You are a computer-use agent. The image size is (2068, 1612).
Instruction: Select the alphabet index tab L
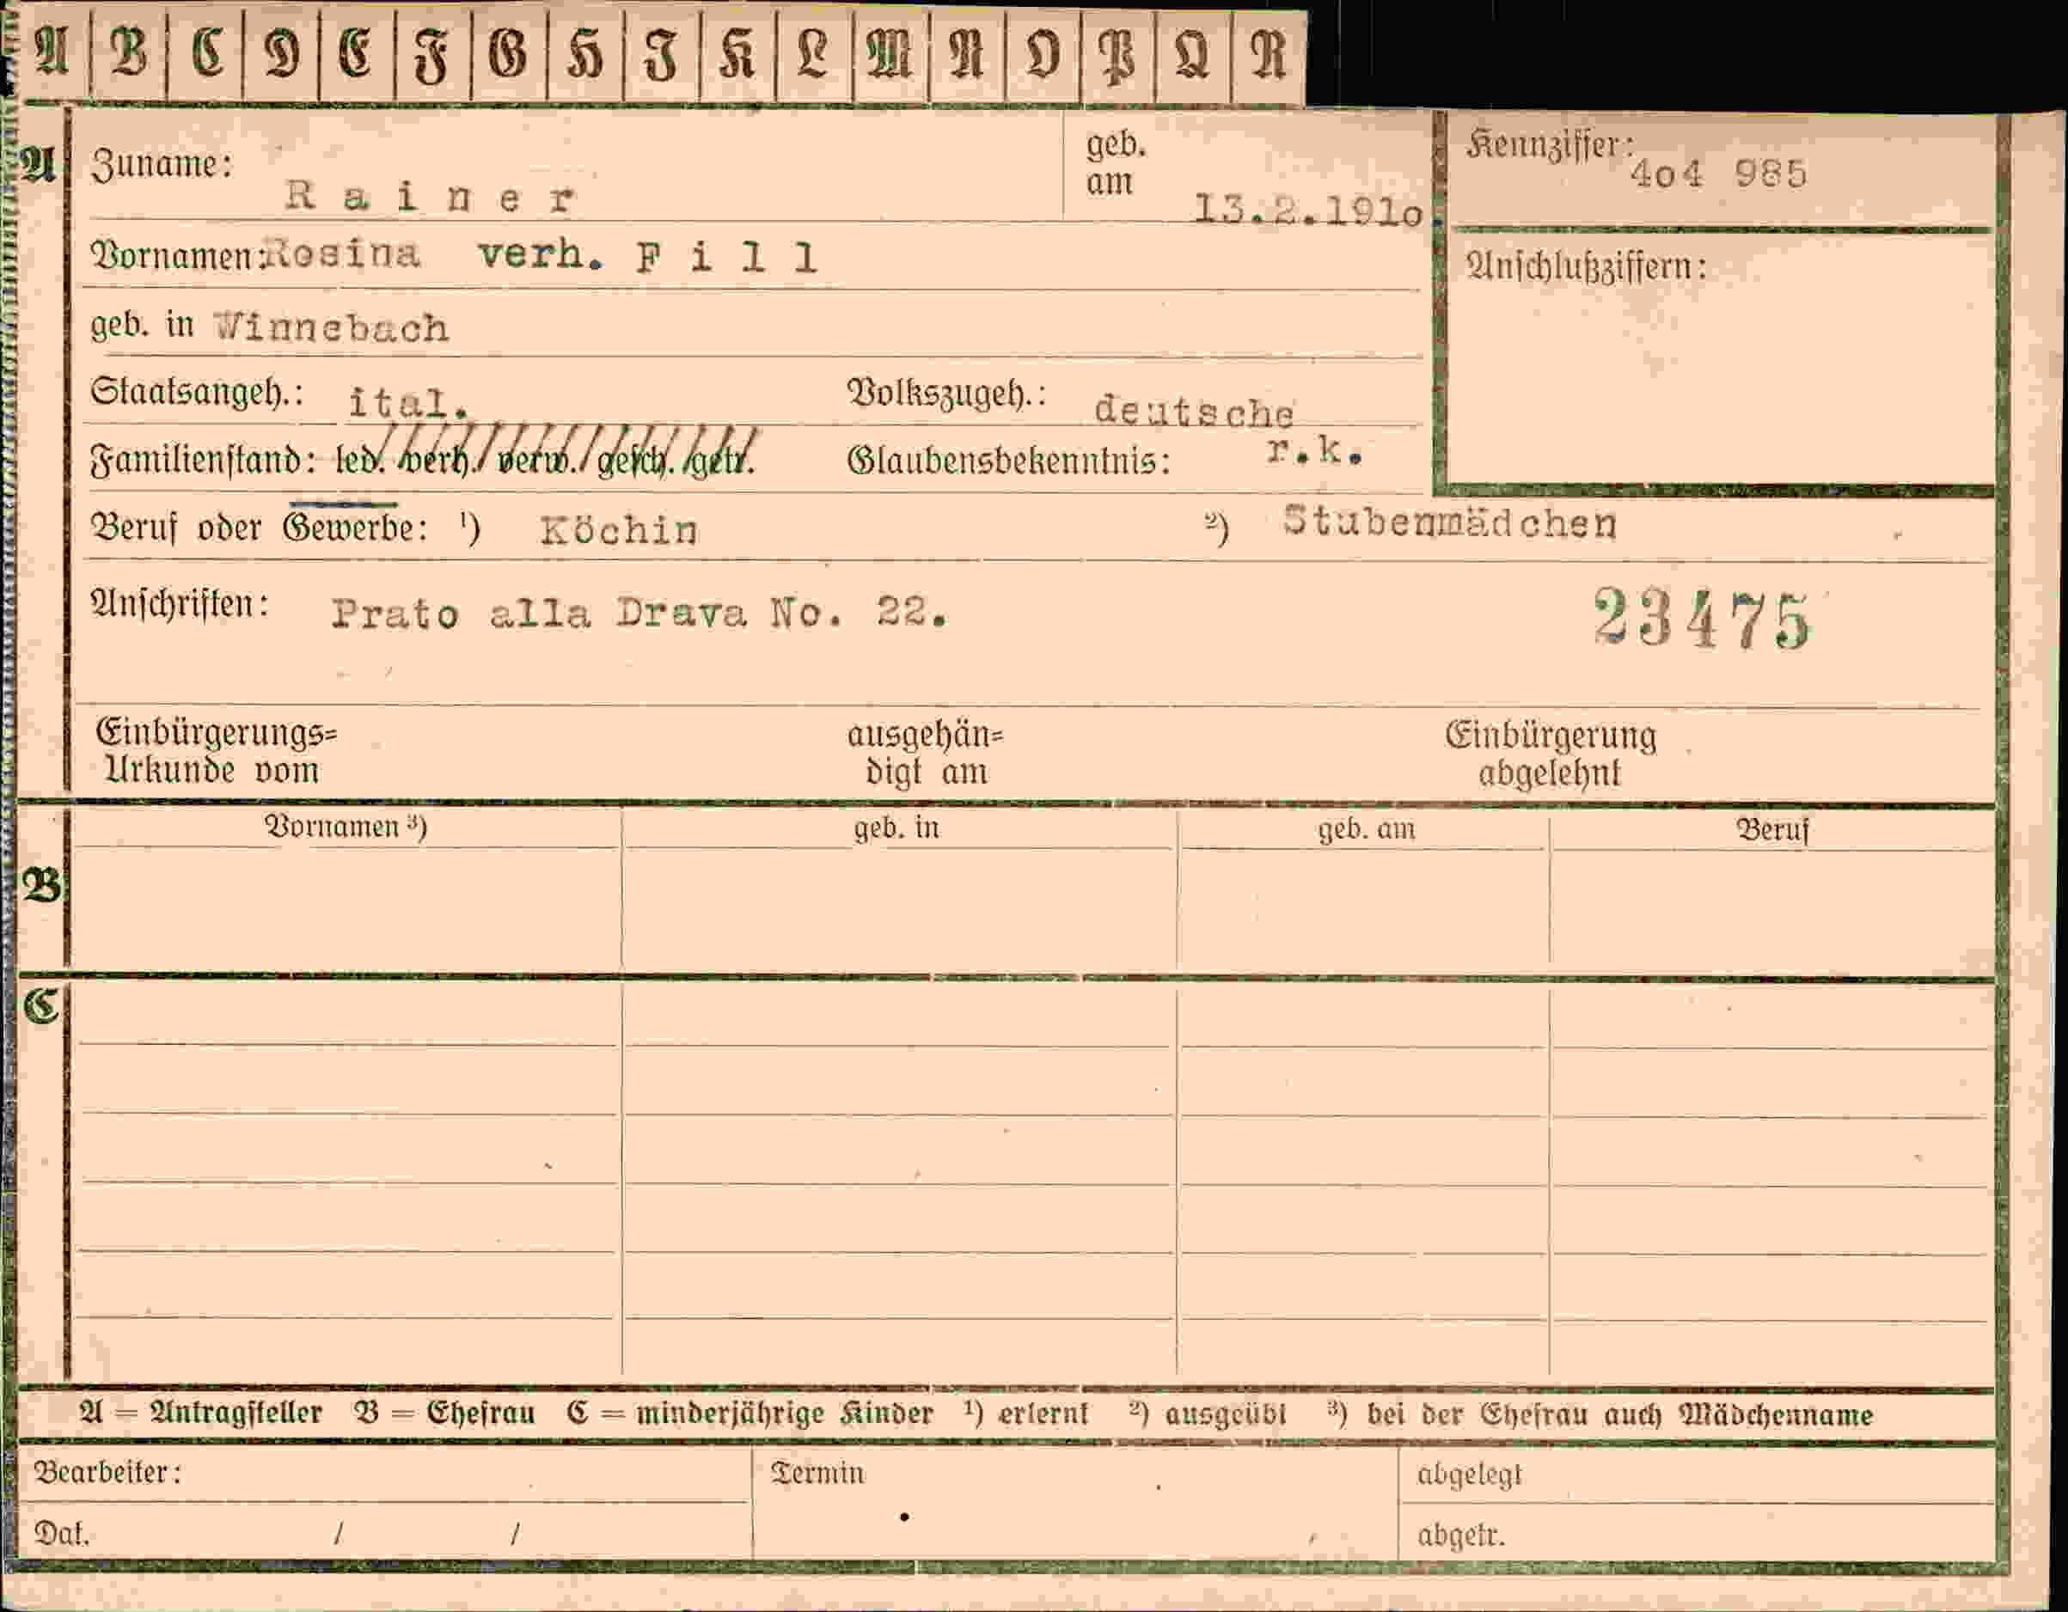tap(814, 54)
